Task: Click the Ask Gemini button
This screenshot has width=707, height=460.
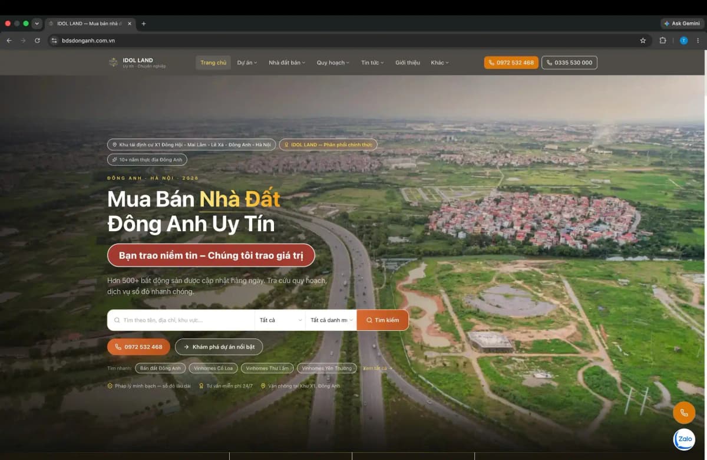Action: pyautogui.click(x=682, y=24)
